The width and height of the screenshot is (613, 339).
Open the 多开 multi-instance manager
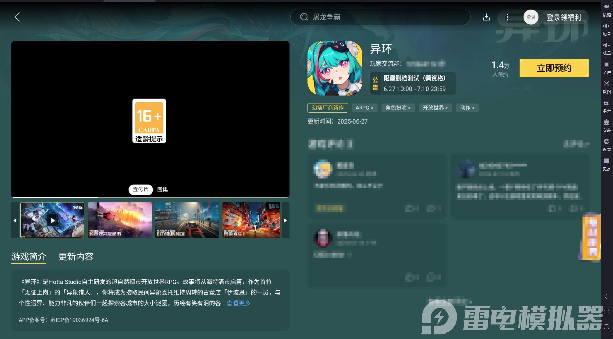coord(606,106)
